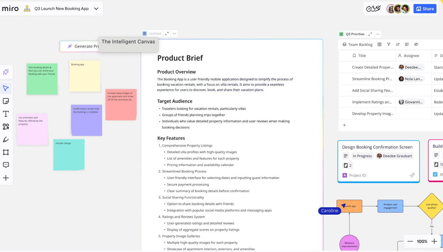Open more options on the Untitled document

tap(174, 33)
